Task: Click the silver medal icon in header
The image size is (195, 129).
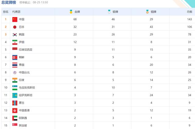Action: pyautogui.click(x=109, y=12)
